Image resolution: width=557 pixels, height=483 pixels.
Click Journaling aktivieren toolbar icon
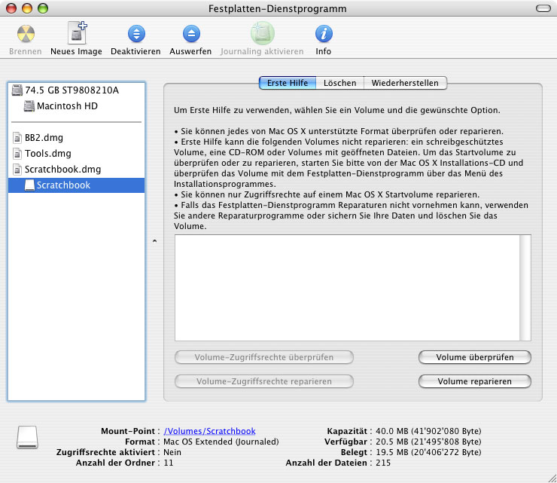point(262,33)
